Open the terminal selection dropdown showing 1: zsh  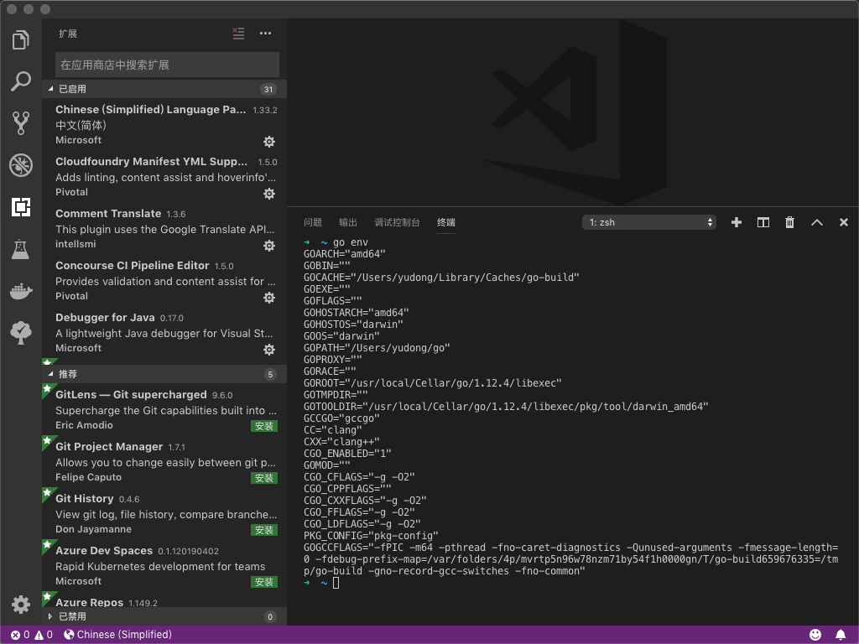(648, 222)
